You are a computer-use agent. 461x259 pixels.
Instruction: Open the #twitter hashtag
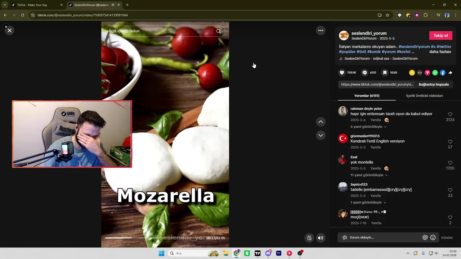point(444,47)
